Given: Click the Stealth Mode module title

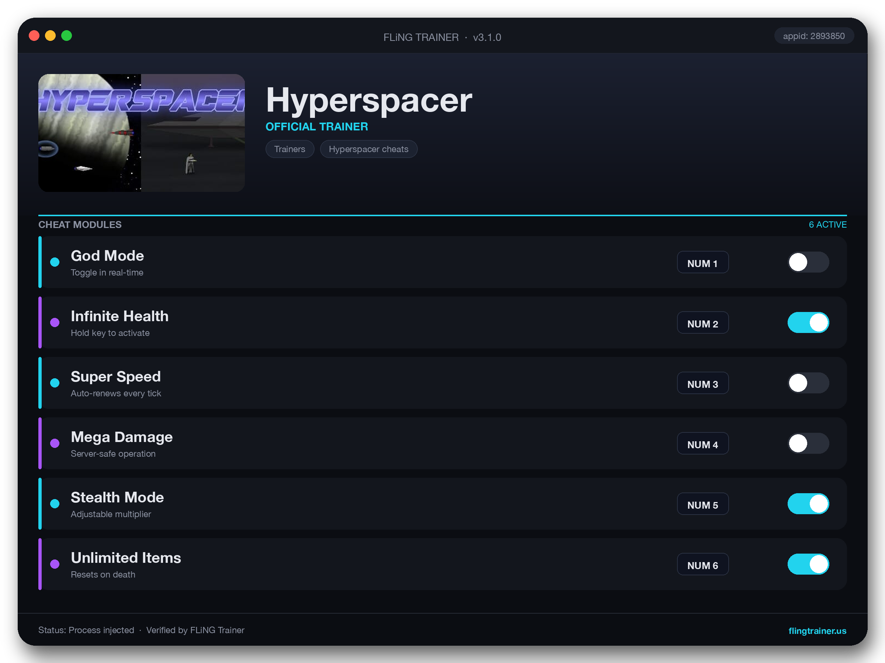Looking at the screenshot, I should click(x=117, y=497).
